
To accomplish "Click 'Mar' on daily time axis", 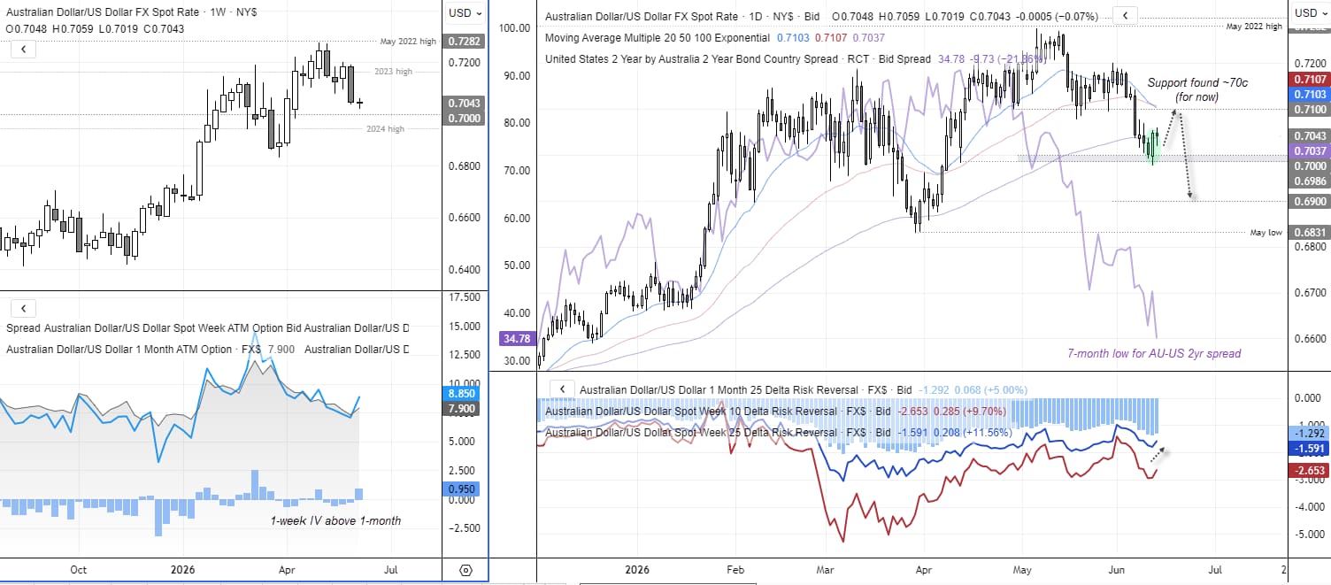I will coord(825,570).
